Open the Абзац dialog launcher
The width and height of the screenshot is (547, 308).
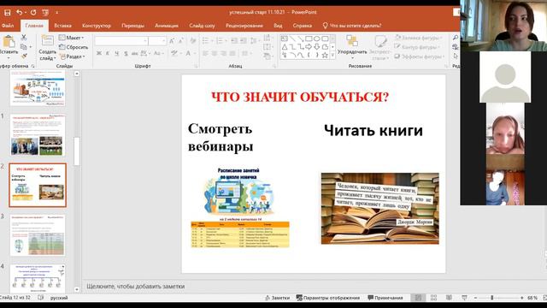pyautogui.click(x=273, y=66)
